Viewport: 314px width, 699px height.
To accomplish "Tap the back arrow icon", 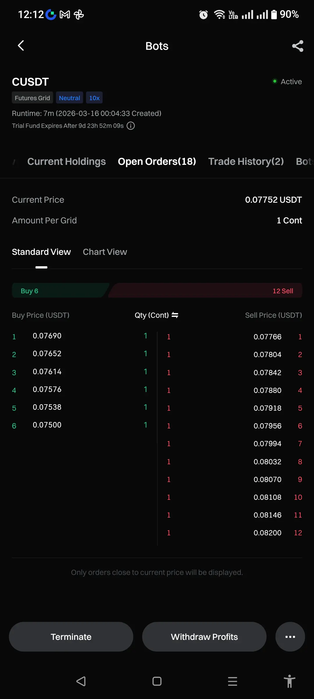I will point(21,46).
